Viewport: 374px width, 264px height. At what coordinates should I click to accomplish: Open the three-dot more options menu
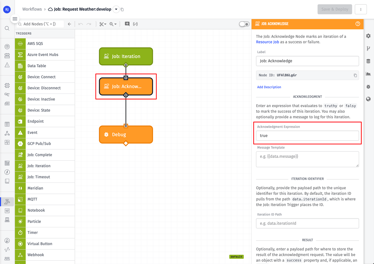click(x=360, y=9)
